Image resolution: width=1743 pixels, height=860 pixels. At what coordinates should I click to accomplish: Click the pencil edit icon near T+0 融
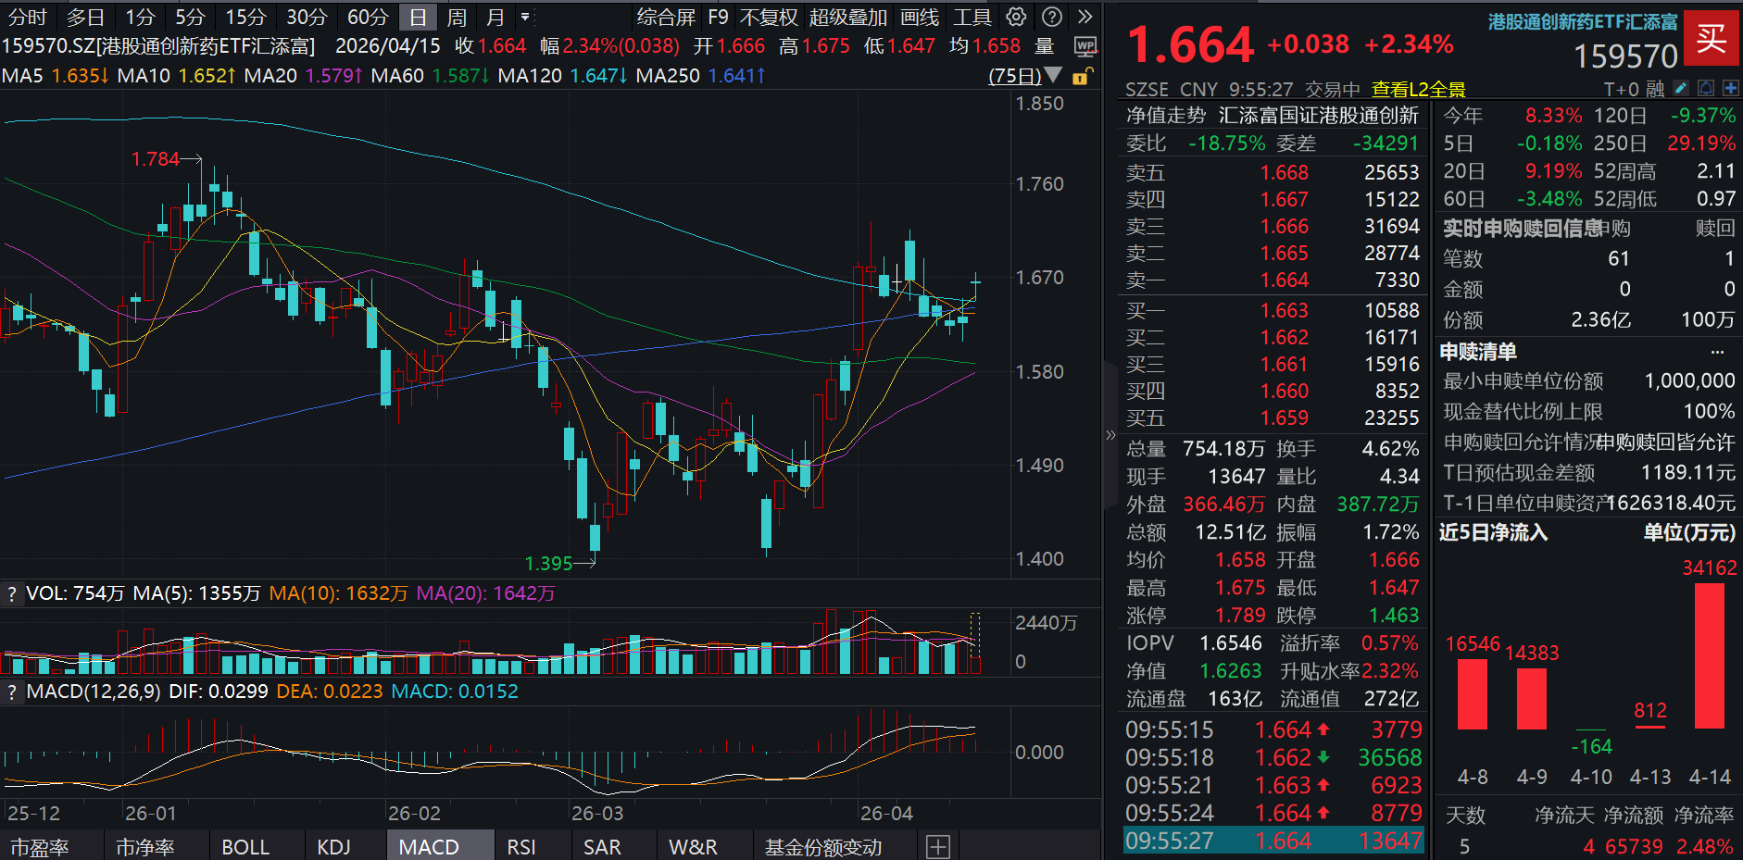click(1680, 88)
